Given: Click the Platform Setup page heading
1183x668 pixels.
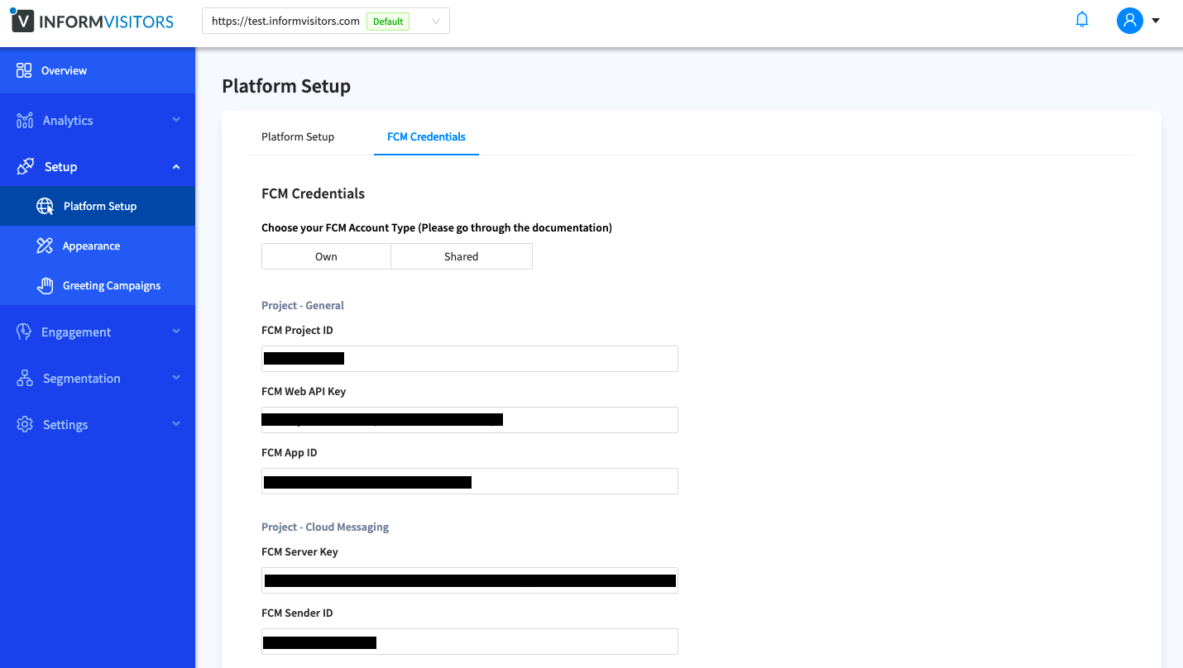Looking at the screenshot, I should coord(286,86).
